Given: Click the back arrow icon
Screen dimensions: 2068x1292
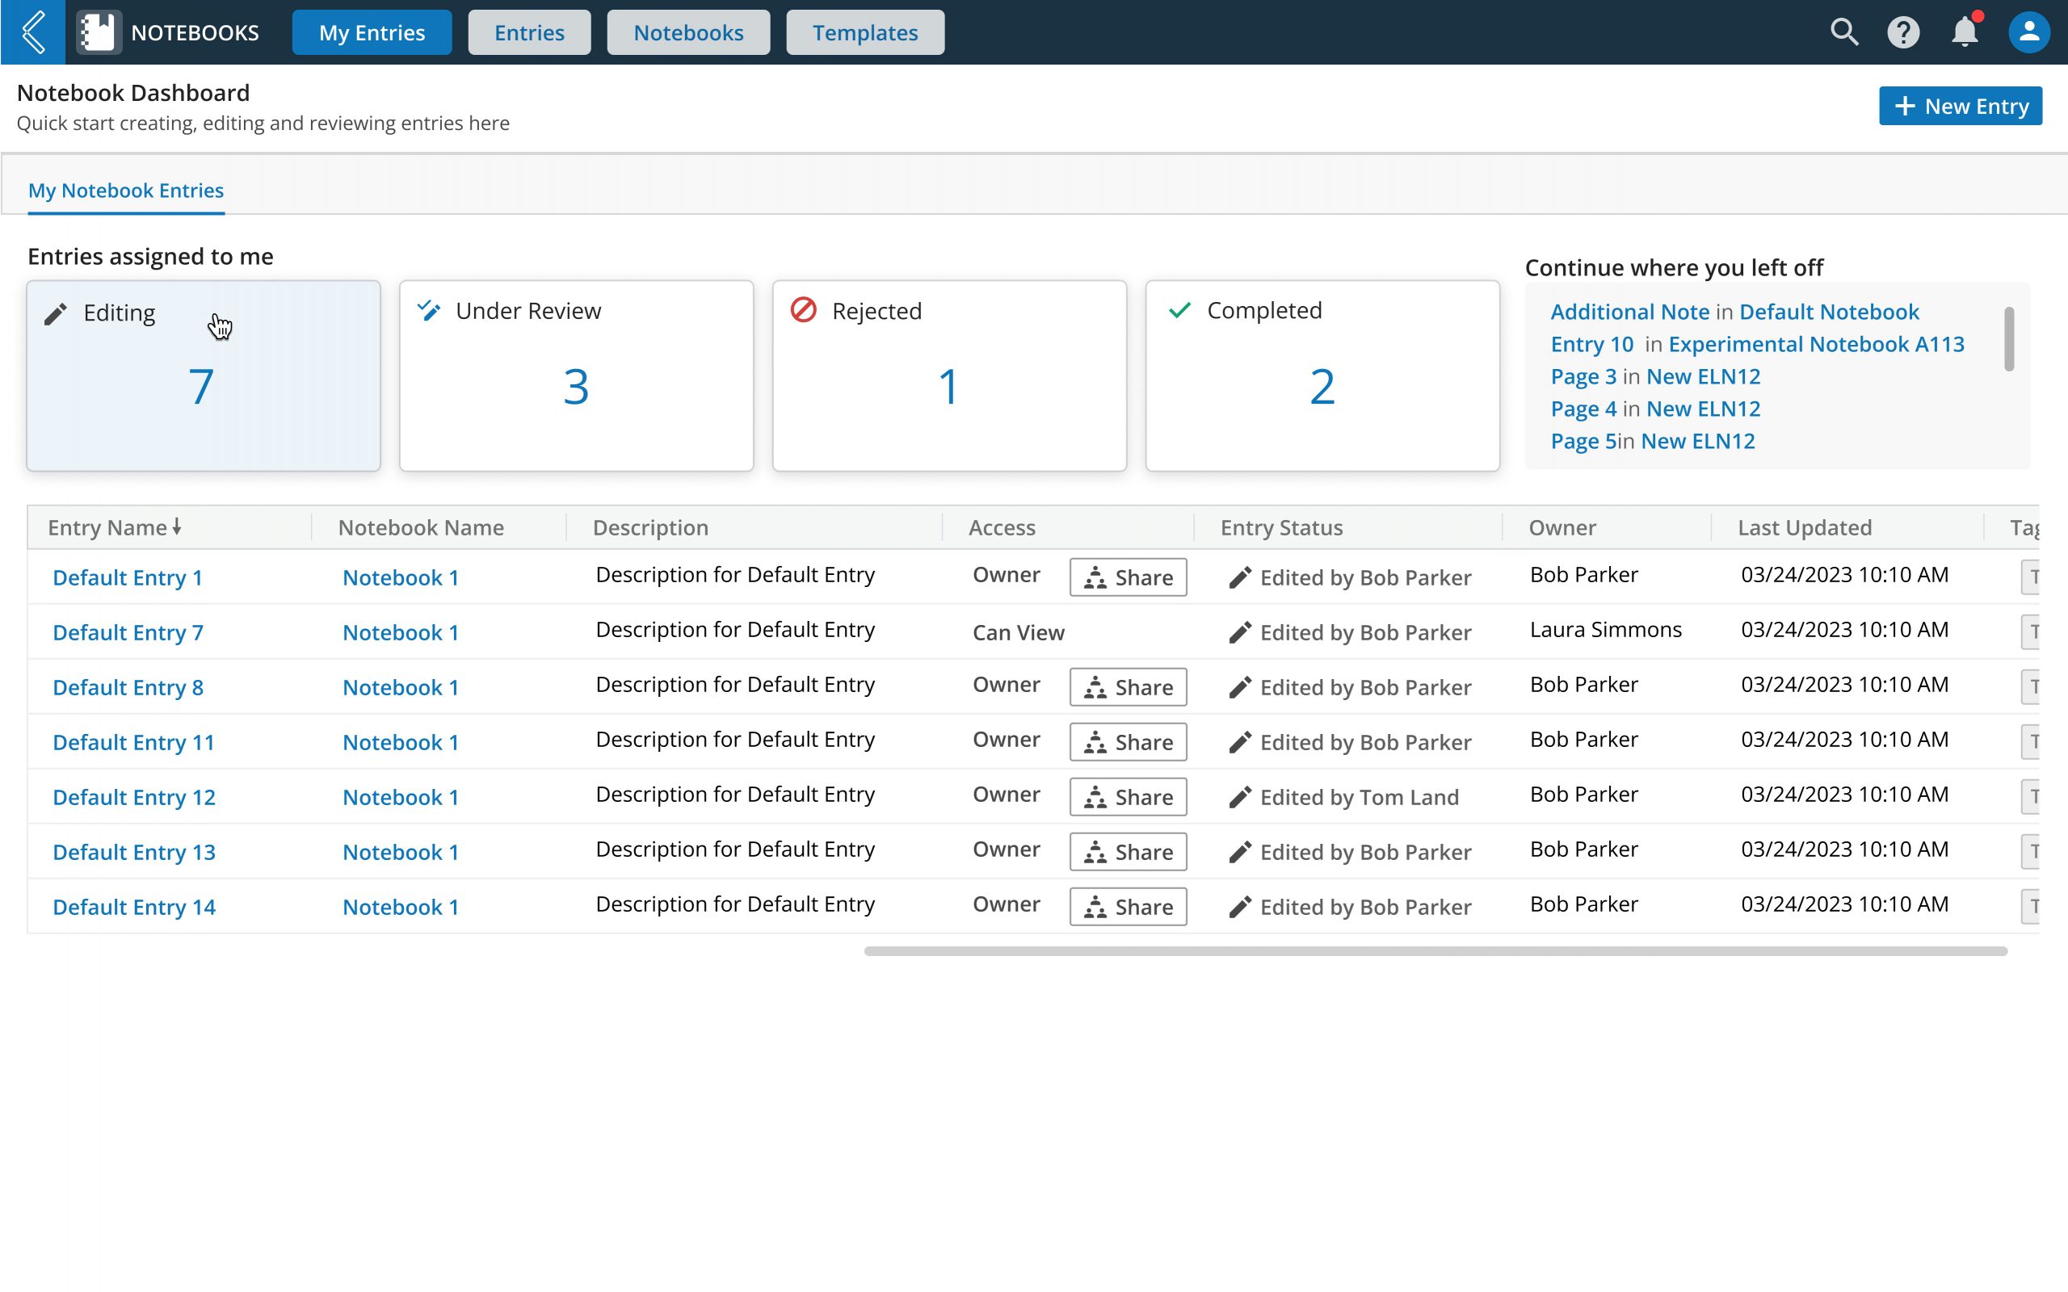Looking at the screenshot, I should coord(32,32).
